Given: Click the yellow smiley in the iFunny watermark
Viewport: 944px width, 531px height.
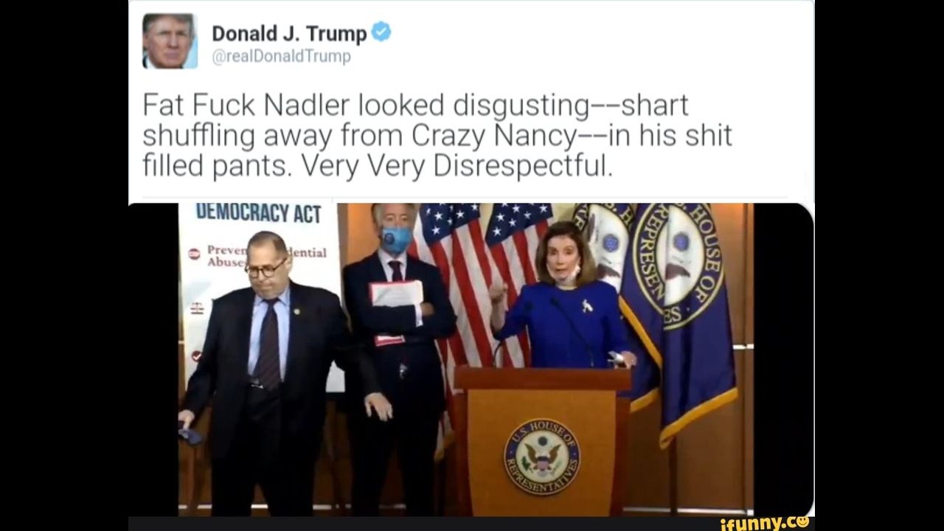Looking at the screenshot, I should [802, 521].
